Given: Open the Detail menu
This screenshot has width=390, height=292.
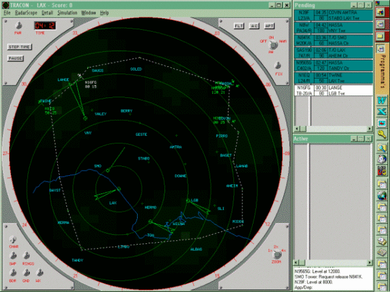Looking at the screenshot, I should (x=47, y=13).
